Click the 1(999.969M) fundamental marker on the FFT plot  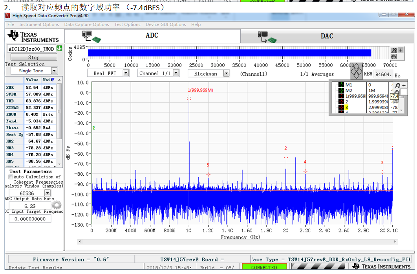pos(189,98)
